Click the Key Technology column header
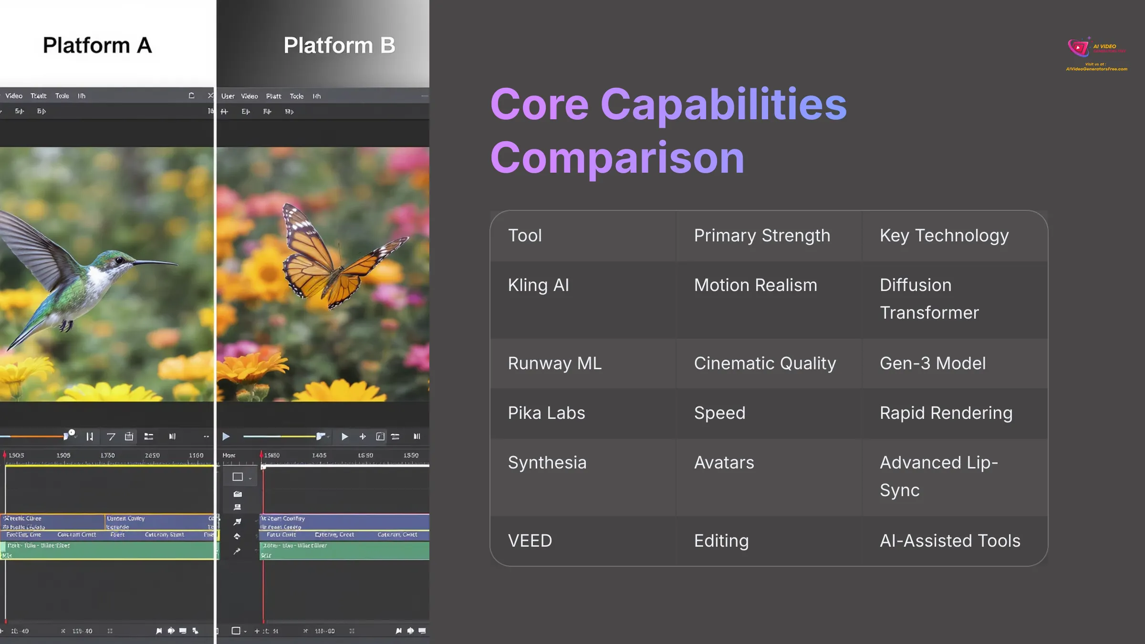 tap(955, 236)
